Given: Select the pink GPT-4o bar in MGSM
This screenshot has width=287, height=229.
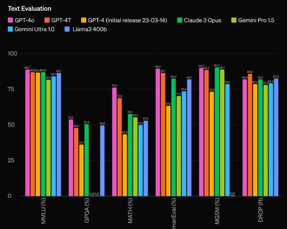Looking at the screenshot, I should [x=201, y=132].
